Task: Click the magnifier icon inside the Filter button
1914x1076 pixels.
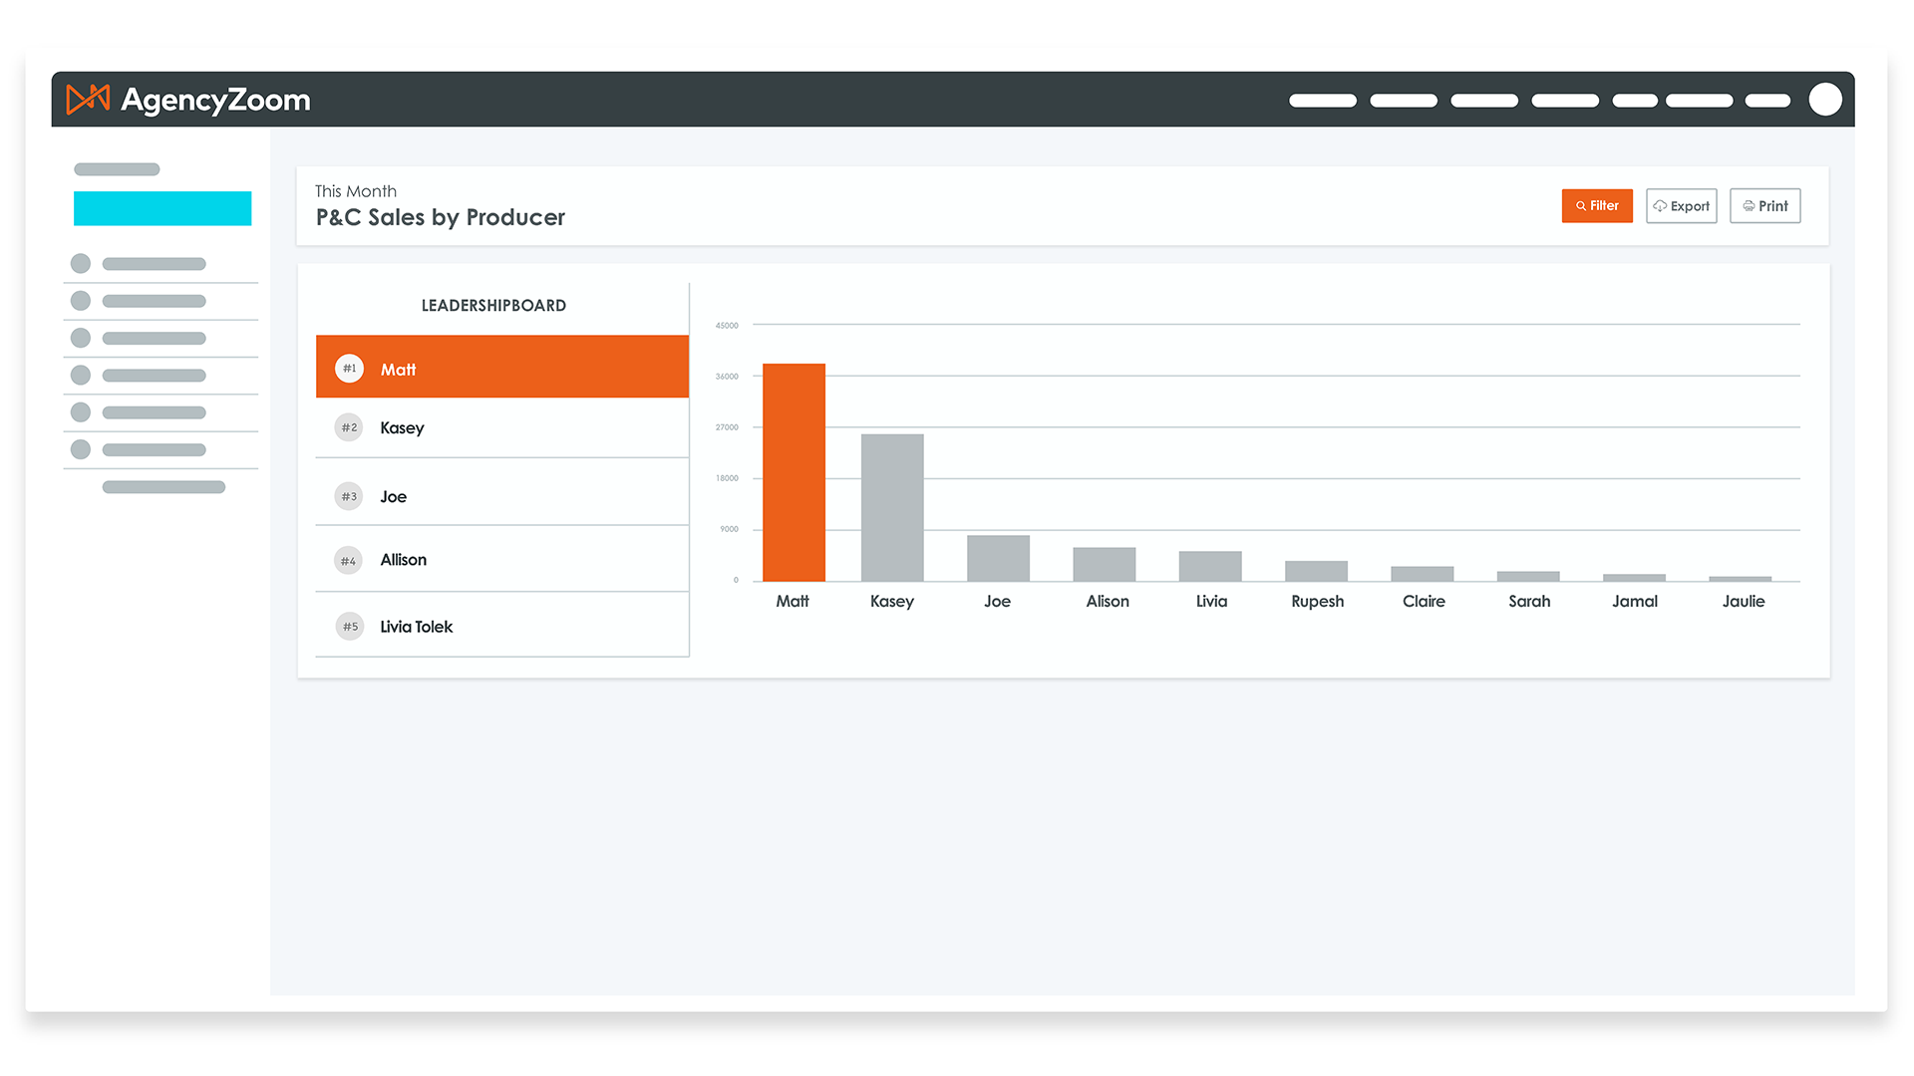Action: (1580, 205)
